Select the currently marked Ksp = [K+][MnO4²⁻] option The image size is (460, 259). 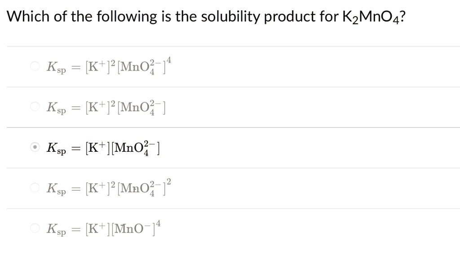point(35,147)
